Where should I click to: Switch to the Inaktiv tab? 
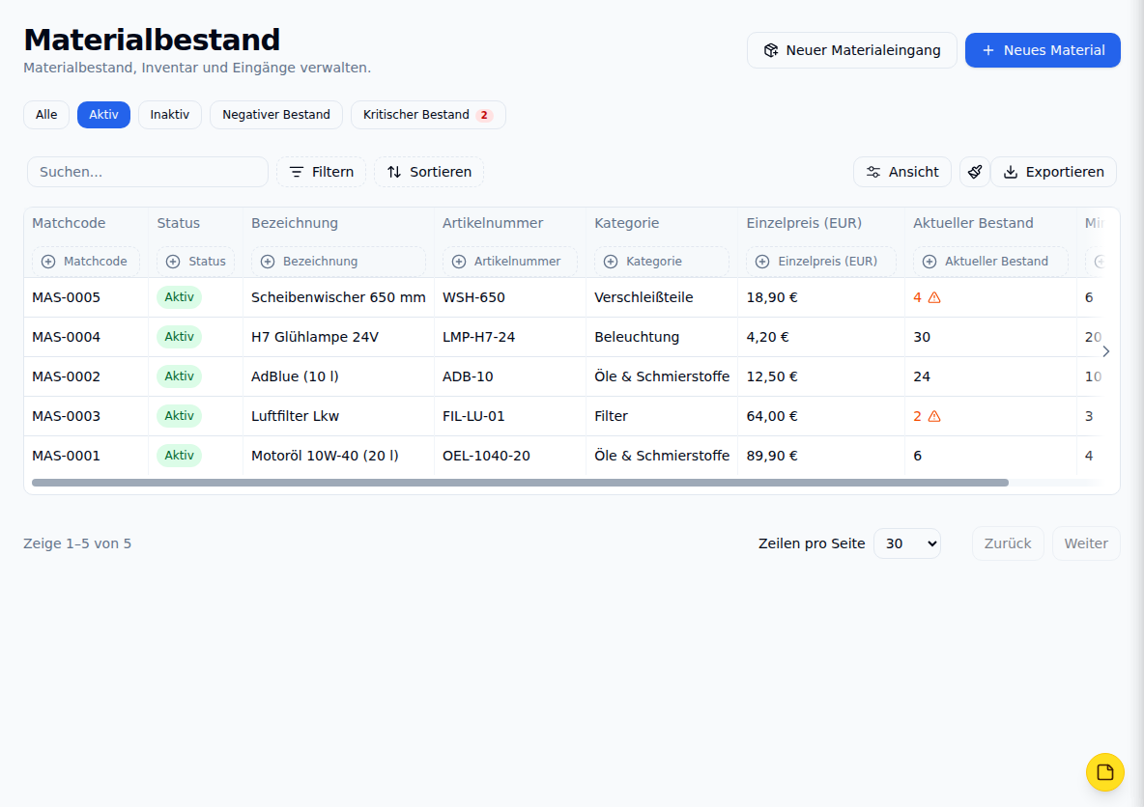pyautogui.click(x=169, y=115)
